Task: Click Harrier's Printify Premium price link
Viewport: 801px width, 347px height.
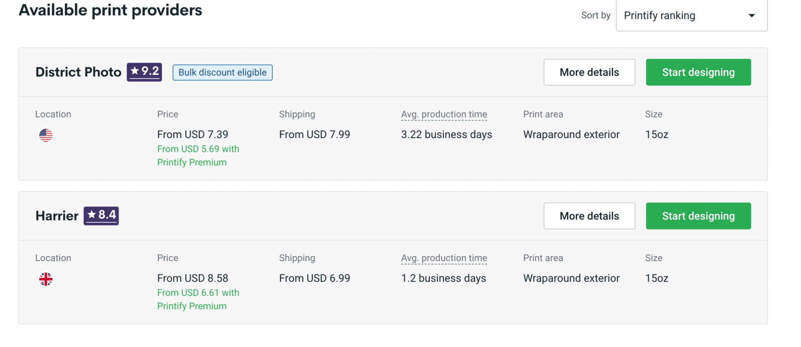Action: tap(198, 299)
